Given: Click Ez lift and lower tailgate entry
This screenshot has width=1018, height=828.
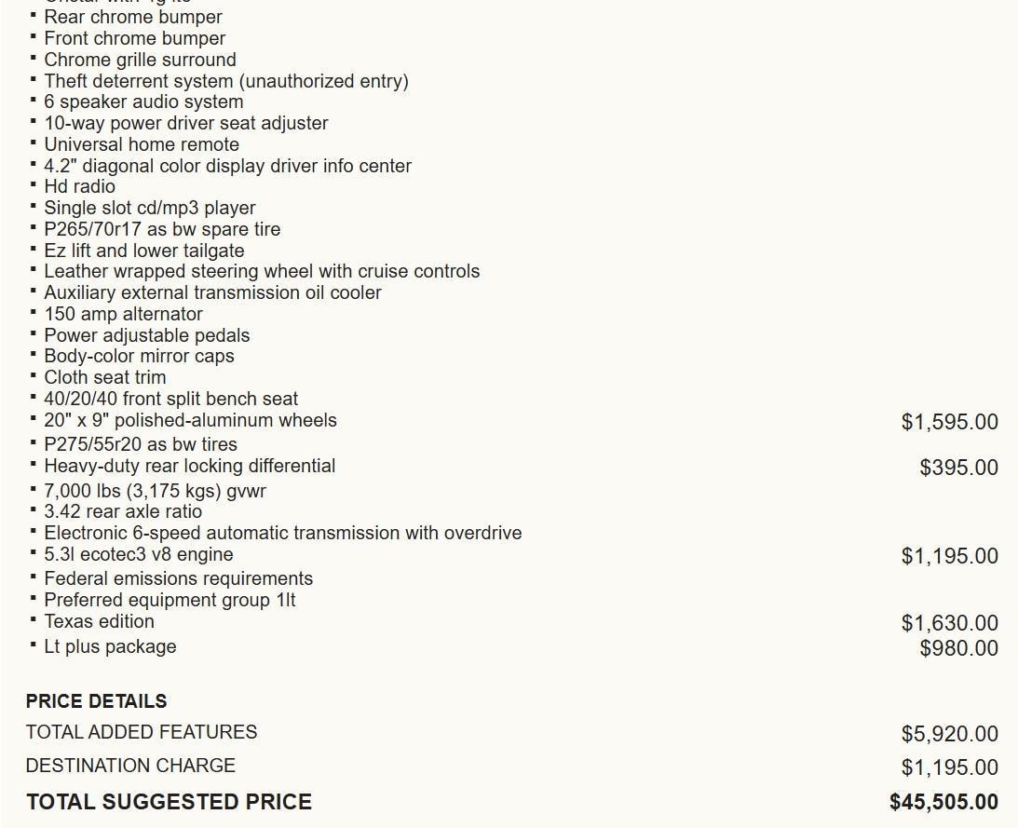Looking at the screenshot, I should click(x=144, y=251).
